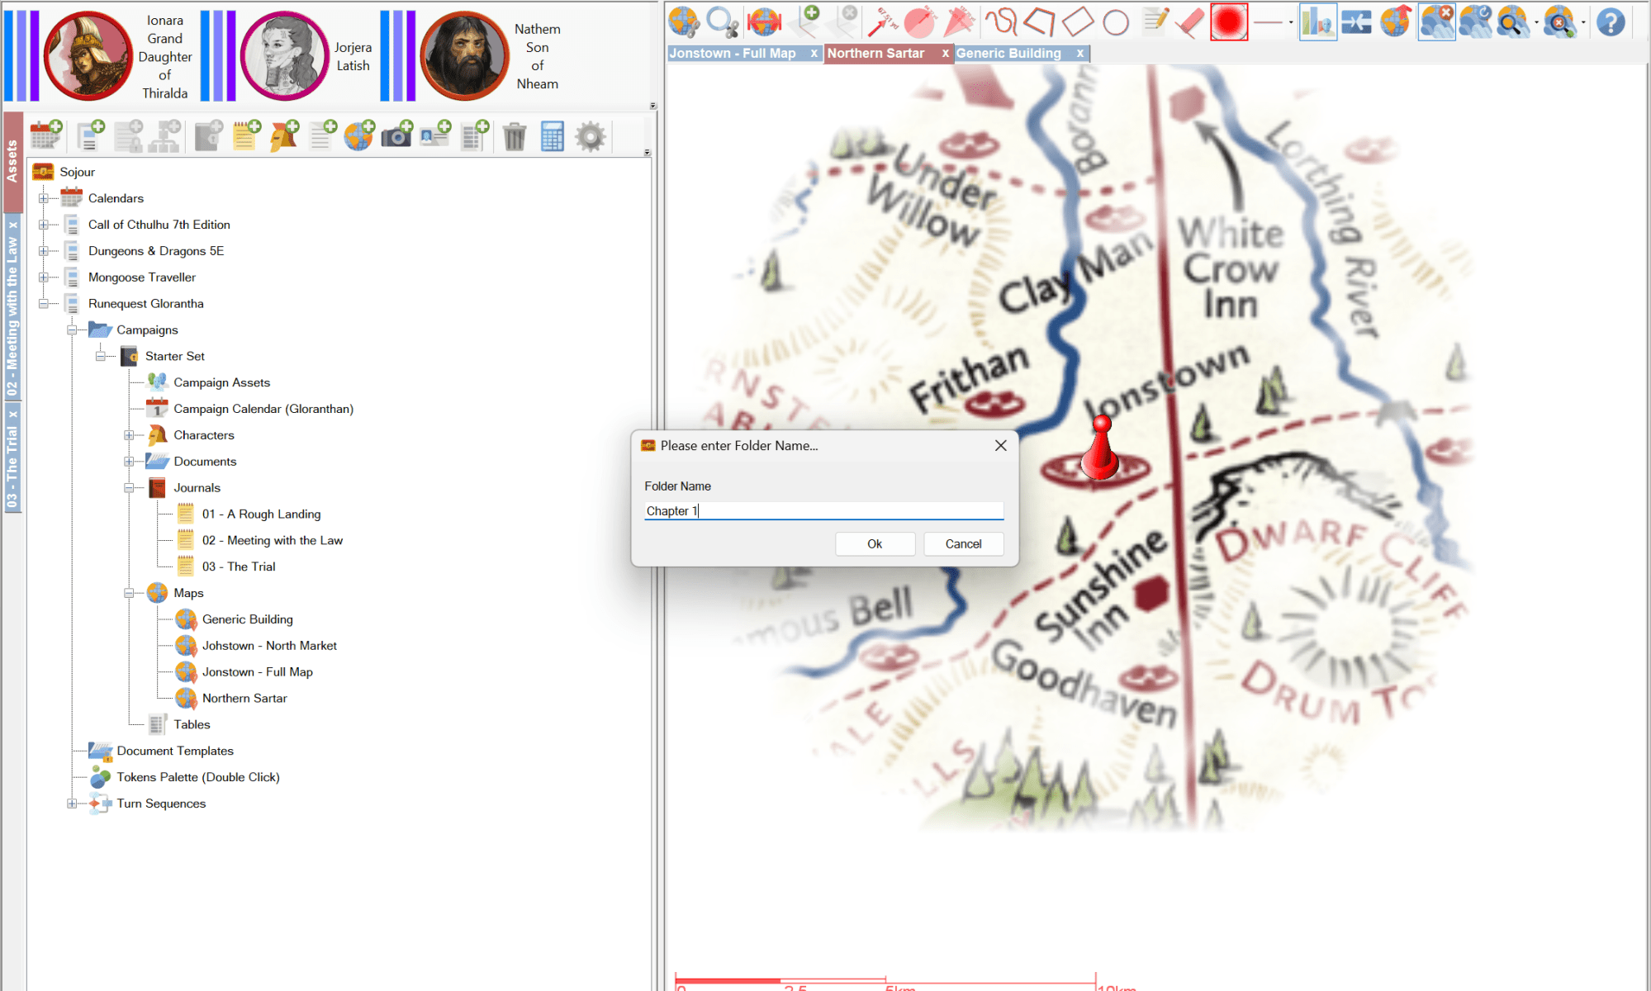Image resolution: width=1651 pixels, height=991 pixels.
Task: Toggle the fog of war cloud button
Action: (x=1437, y=22)
